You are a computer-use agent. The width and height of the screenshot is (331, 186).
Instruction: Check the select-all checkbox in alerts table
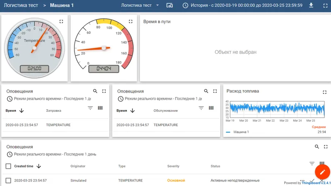pyautogui.click(x=8, y=166)
